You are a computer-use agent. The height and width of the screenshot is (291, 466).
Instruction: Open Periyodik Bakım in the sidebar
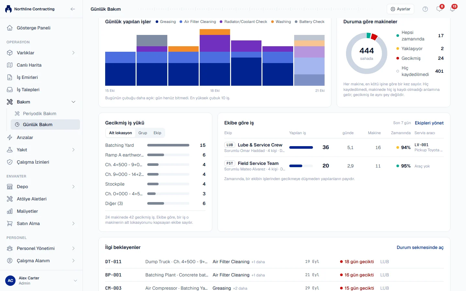[x=45, y=113]
